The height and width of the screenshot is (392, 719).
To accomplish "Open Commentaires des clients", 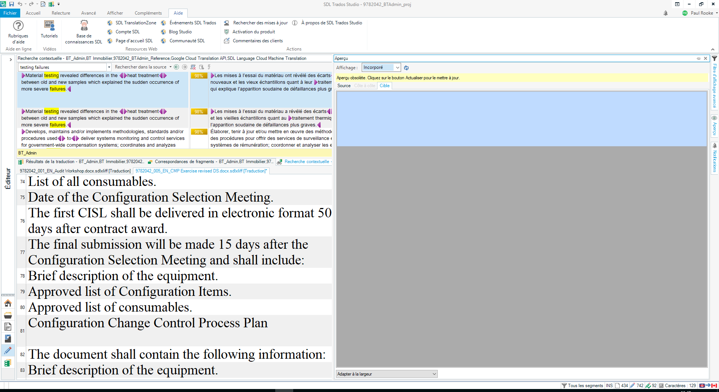I will point(253,41).
